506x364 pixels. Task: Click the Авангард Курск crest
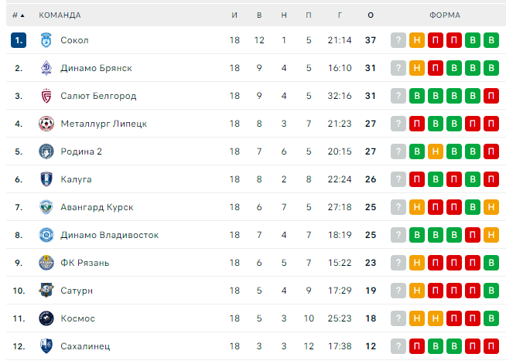coord(46,207)
